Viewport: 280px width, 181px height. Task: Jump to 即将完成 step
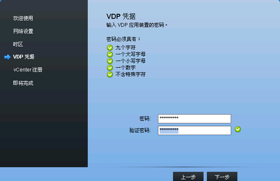[23, 83]
